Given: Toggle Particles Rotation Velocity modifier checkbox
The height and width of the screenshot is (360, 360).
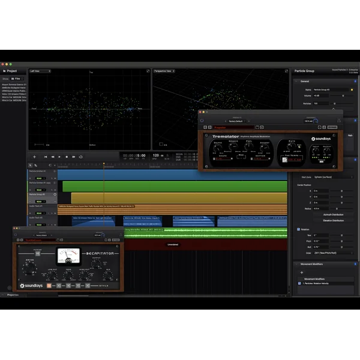Looking at the screenshot, I should pyautogui.click(x=299, y=284).
